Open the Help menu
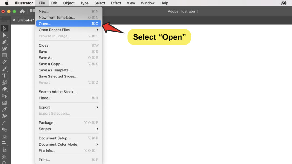Viewport: 292px width, 164px height. (x=164, y=3)
